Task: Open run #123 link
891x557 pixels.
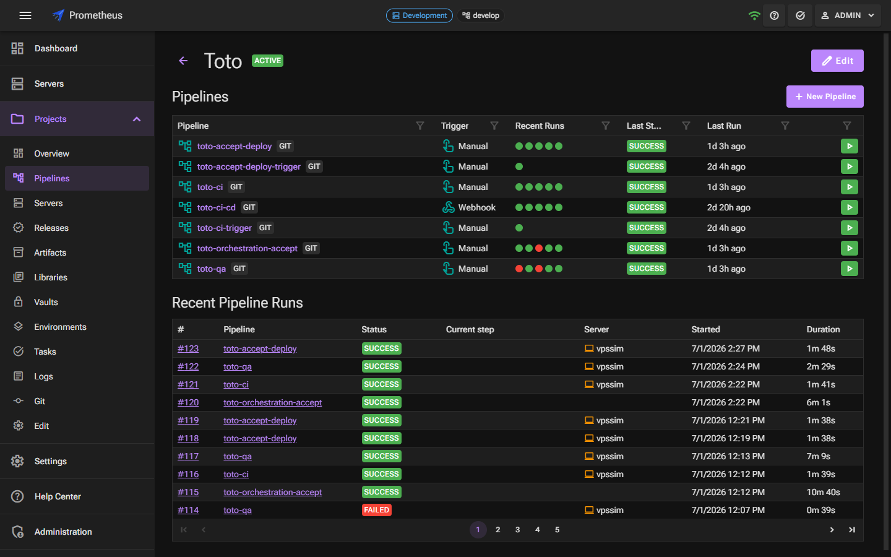Action: pyautogui.click(x=188, y=348)
